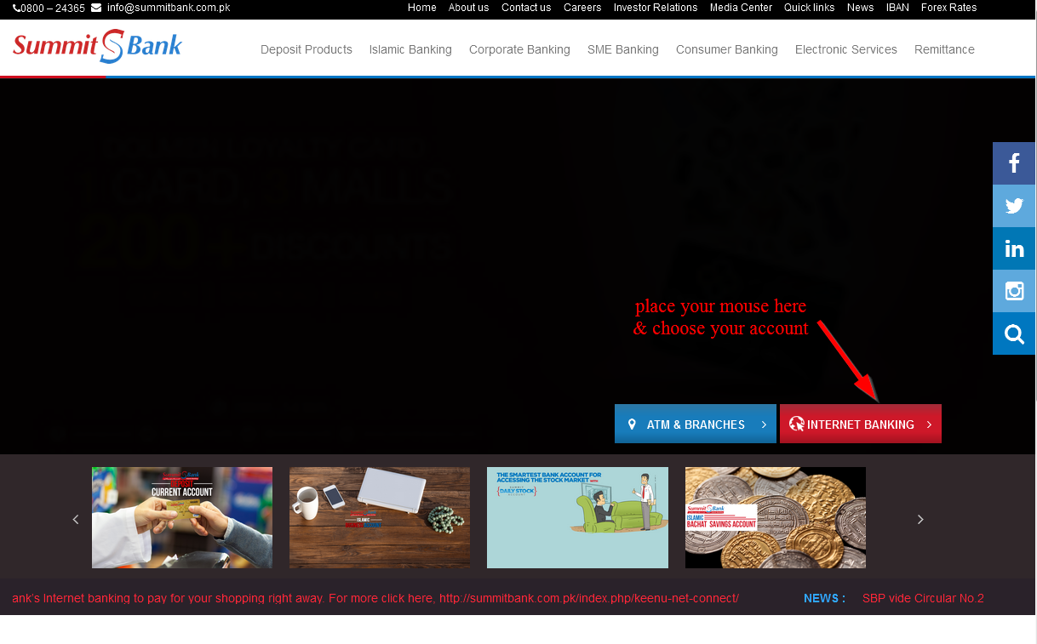The width and height of the screenshot is (1037, 644).
Task: Open the News link in top bar
Action: [x=860, y=8]
